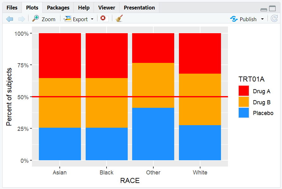Viewport: 282px width, 189px height.
Task: Open the Export dropdown menu
Action: tap(93, 19)
